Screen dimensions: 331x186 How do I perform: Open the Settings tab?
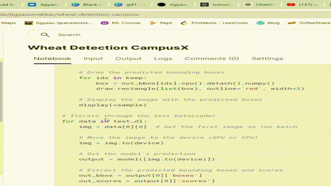(267, 59)
